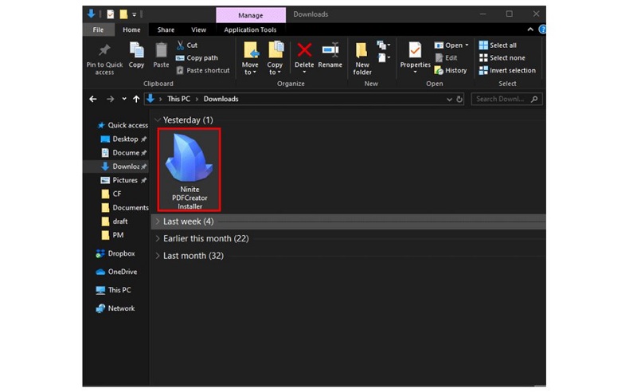
Task: Click Downloads in the address bar
Action: pos(221,99)
